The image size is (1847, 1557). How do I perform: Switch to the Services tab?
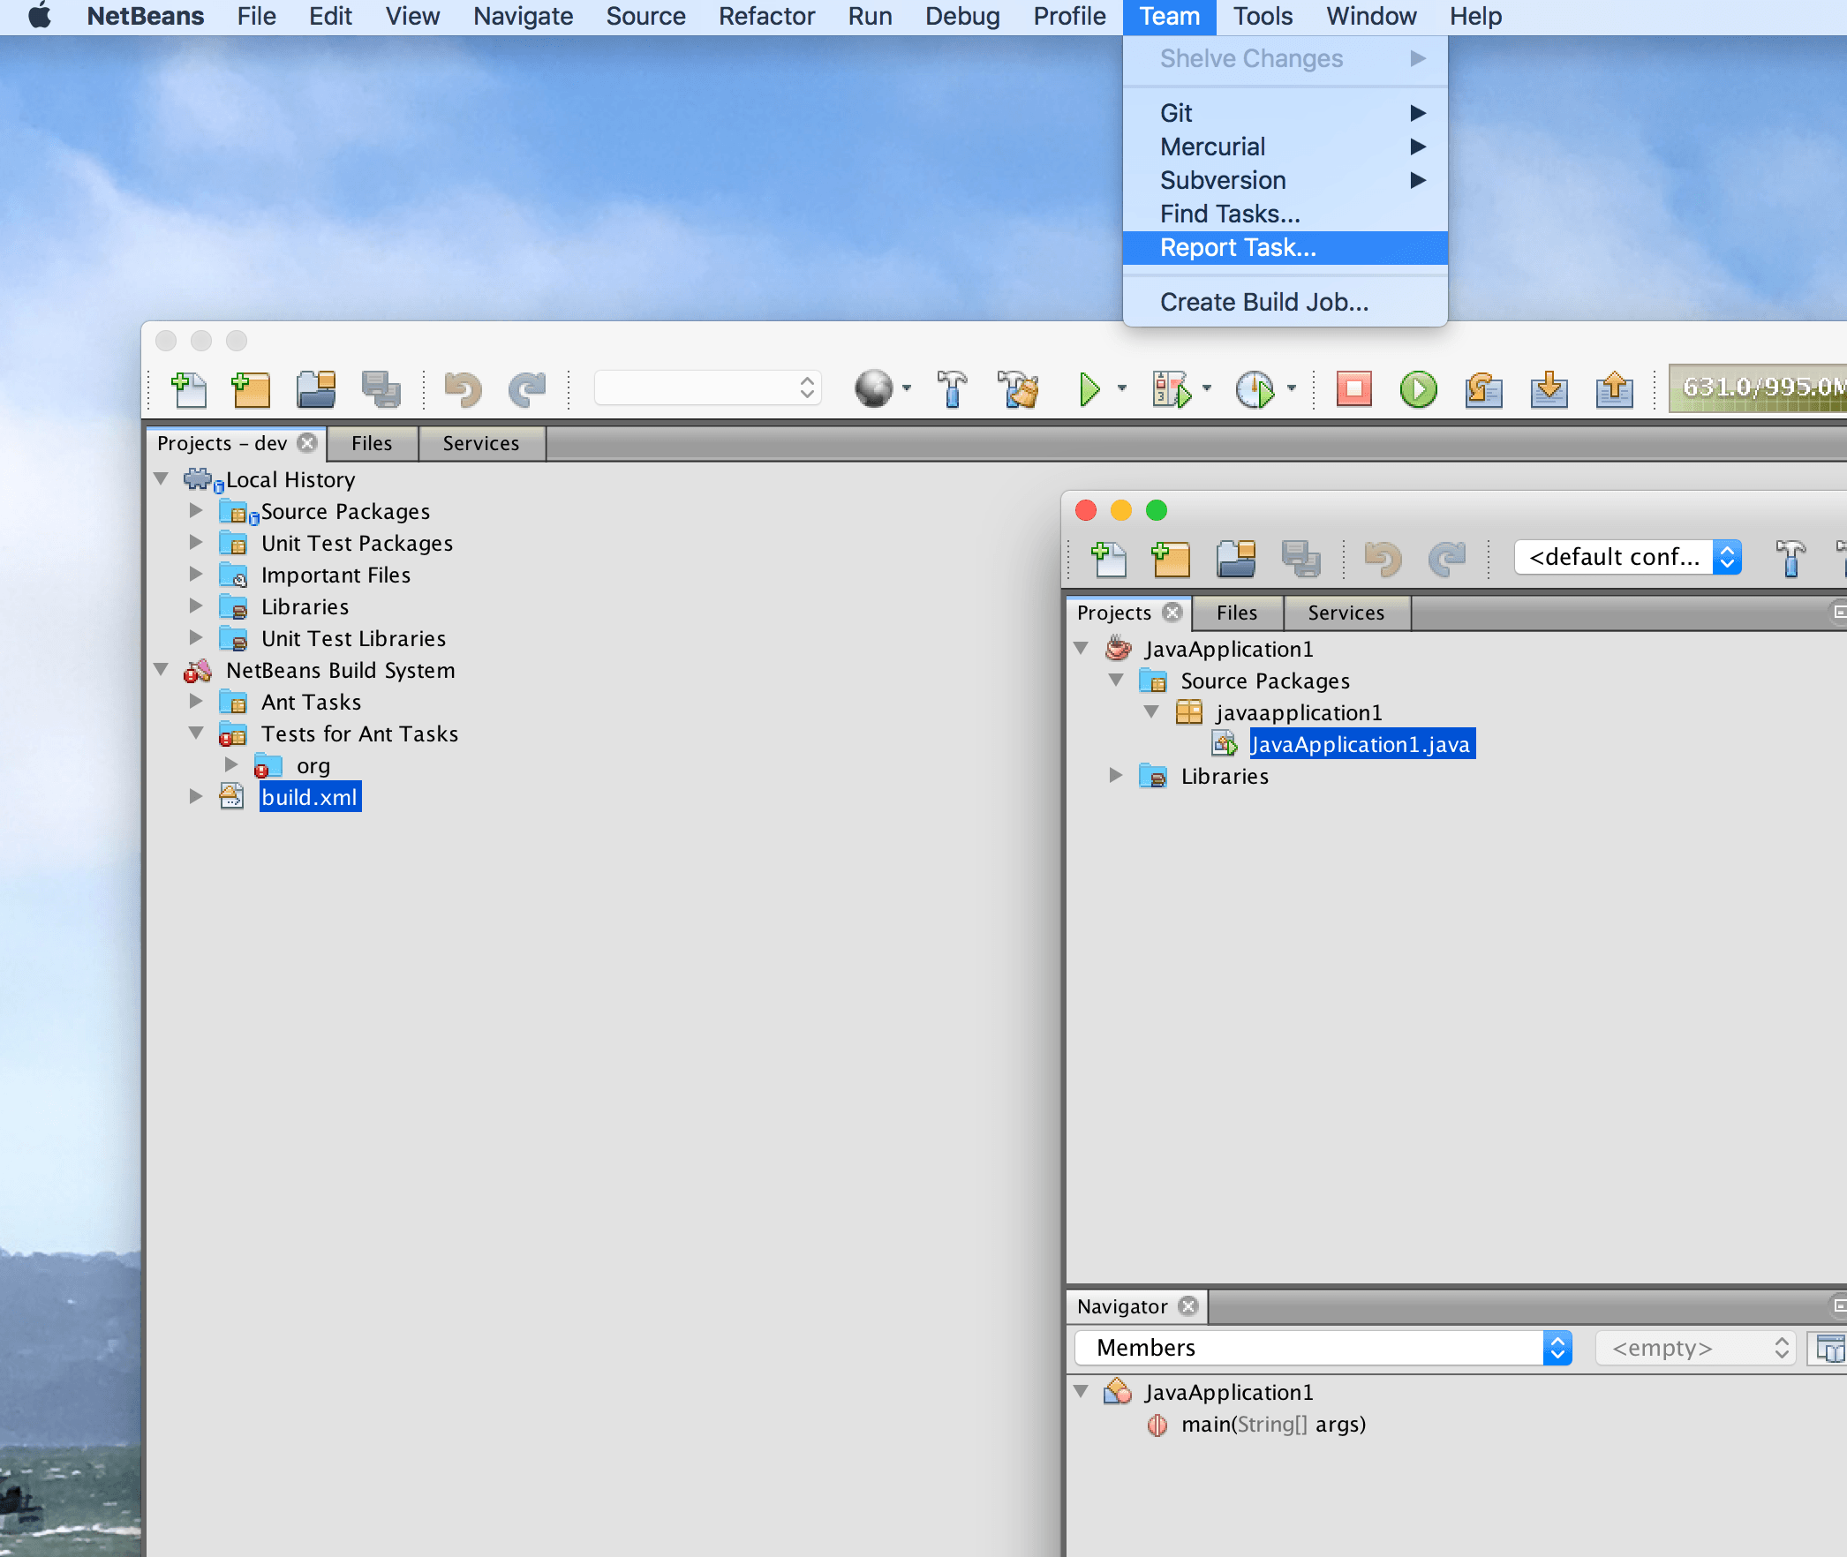(x=480, y=443)
